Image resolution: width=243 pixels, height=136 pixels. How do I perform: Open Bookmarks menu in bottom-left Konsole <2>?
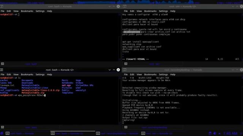tap(27, 74)
